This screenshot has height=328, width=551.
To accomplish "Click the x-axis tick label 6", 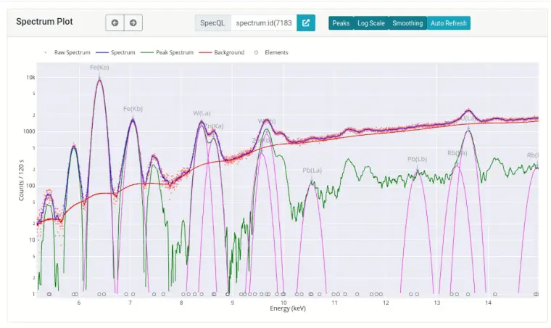I will pos(79,303).
